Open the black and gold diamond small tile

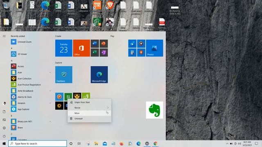(77, 96)
